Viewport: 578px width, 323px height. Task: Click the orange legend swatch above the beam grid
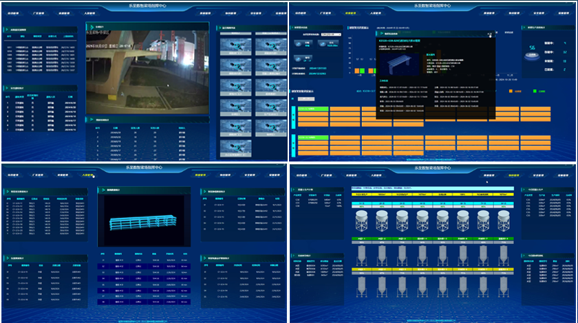511,91
